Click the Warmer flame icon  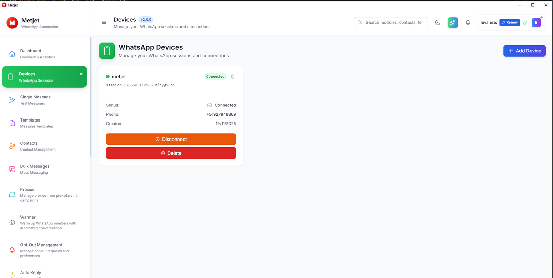[x=12, y=222]
